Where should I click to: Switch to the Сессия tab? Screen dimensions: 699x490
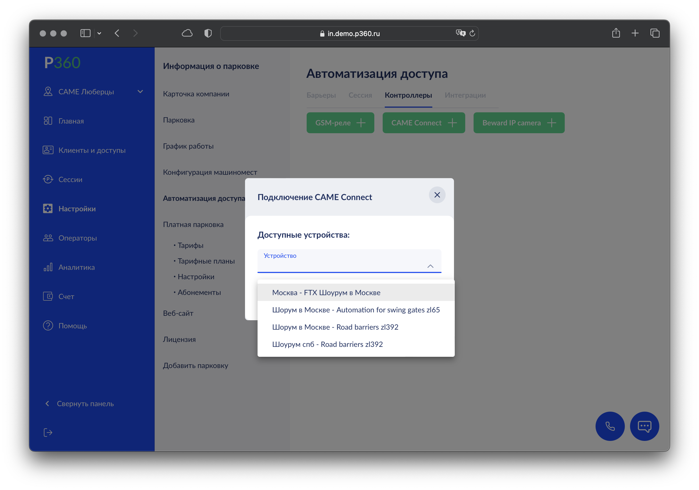tap(360, 95)
